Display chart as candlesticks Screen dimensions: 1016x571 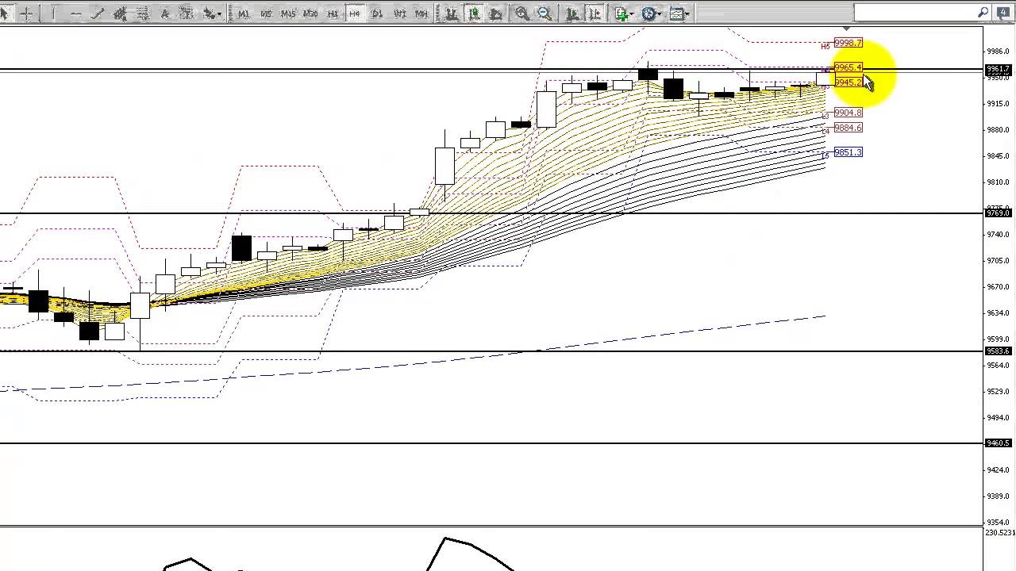473,13
